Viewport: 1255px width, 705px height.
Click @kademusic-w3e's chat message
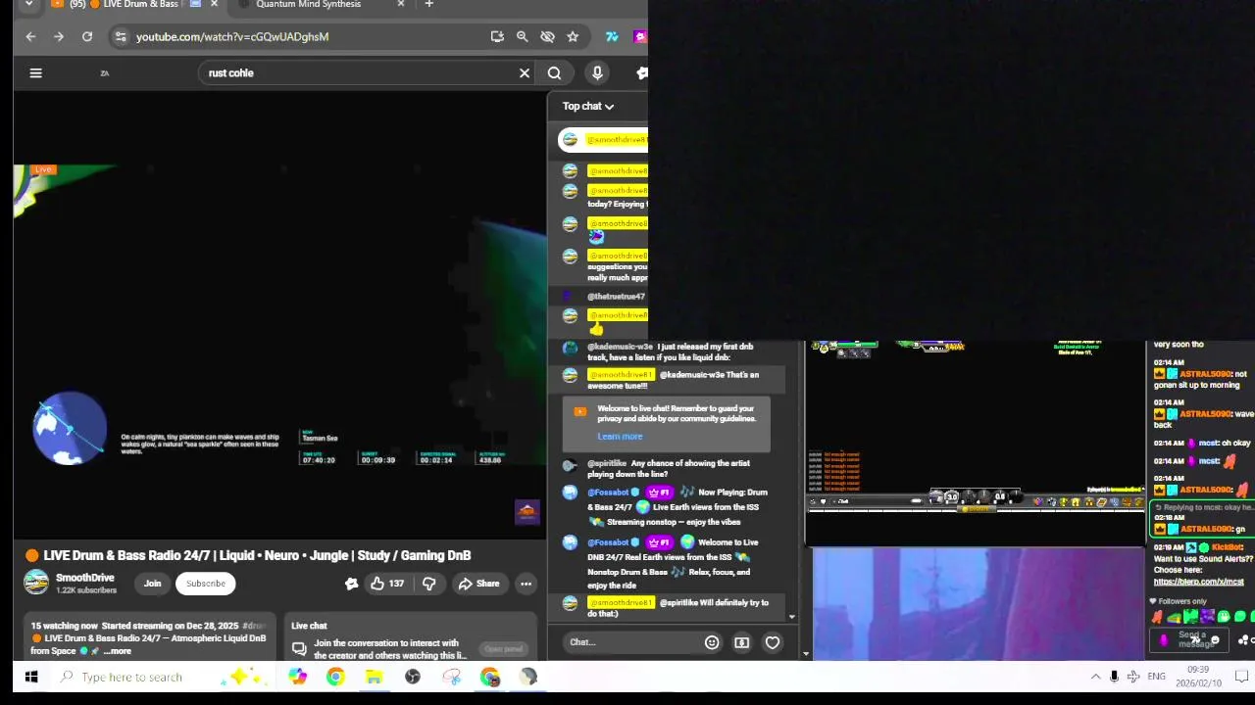point(674,352)
